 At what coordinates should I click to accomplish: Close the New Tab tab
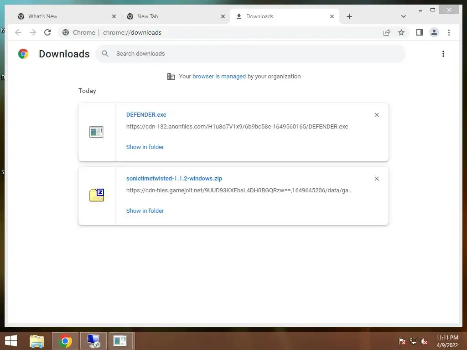click(x=223, y=16)
